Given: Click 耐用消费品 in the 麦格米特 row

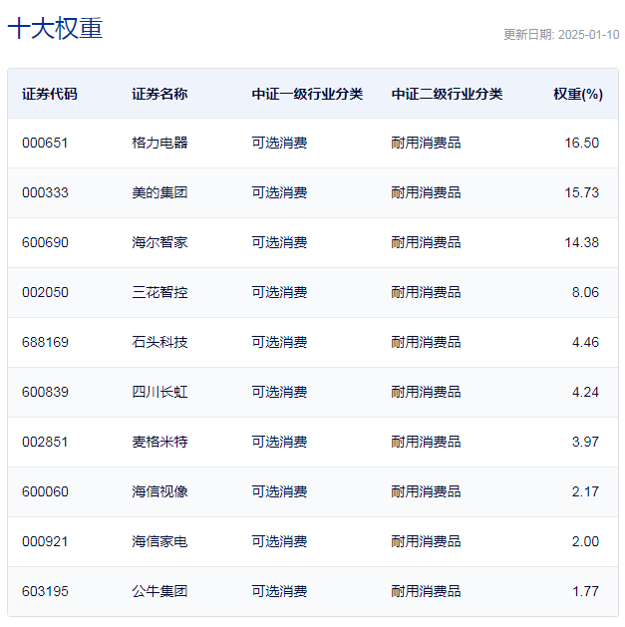Looking at the screenshot, I should tap(426, 442).
